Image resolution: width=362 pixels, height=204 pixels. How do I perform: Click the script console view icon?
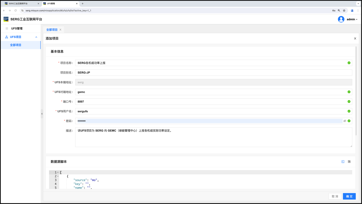343,162
